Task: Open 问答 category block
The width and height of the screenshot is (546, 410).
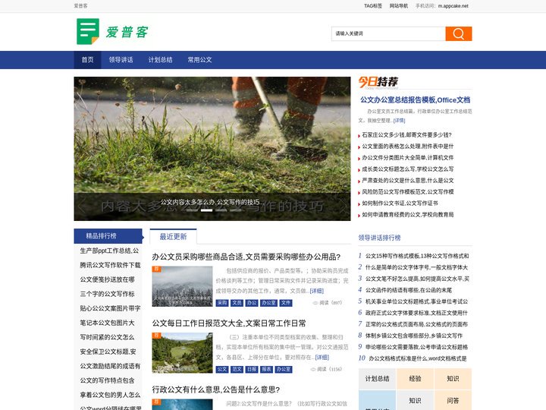Action: [453, 401]
